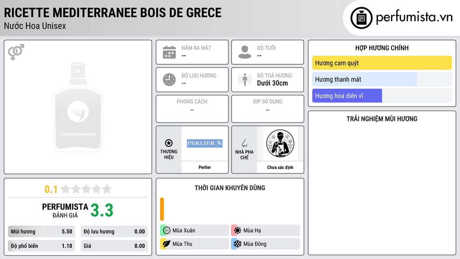The image size is (460, 259).
Task: Click the spring flower icon for Mùa Xuân
Action: click(167, 231)
